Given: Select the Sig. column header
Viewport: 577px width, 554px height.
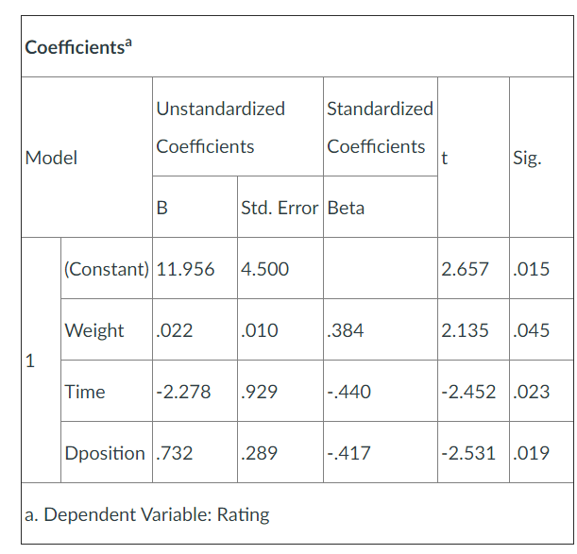Looking at the screenshot, I should (x=527, y=158).
